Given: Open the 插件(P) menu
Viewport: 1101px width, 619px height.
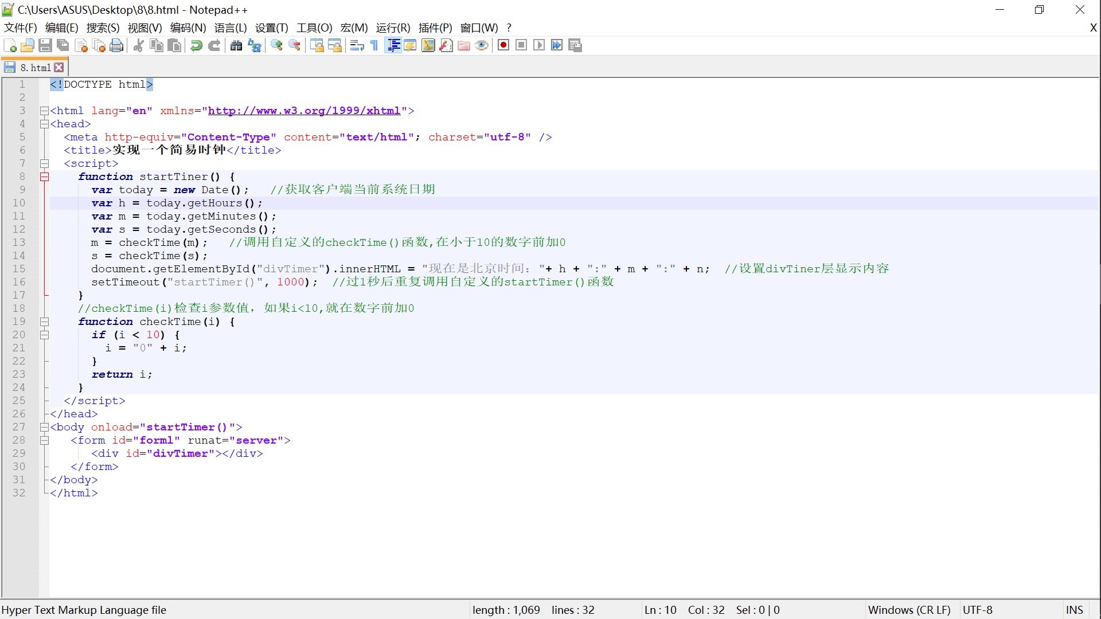Looking at the screenshot, I should tap(435, 28).
